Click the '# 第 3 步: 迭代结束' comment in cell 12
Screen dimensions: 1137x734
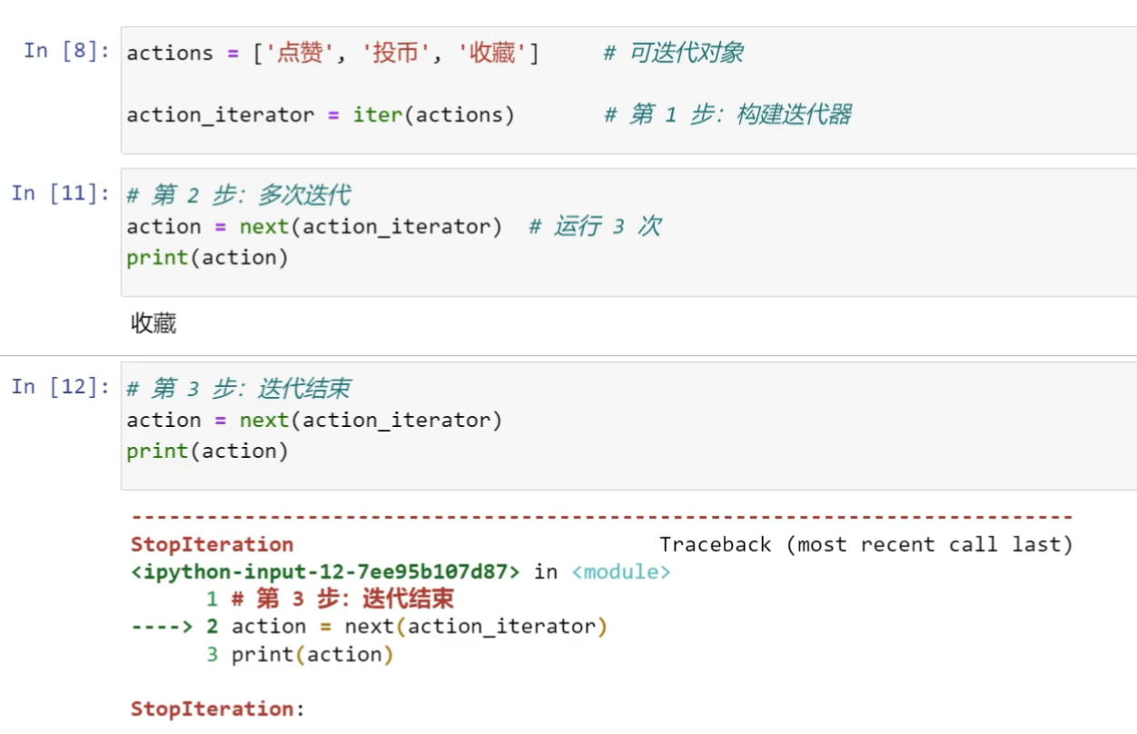click(x=238, y=390)
